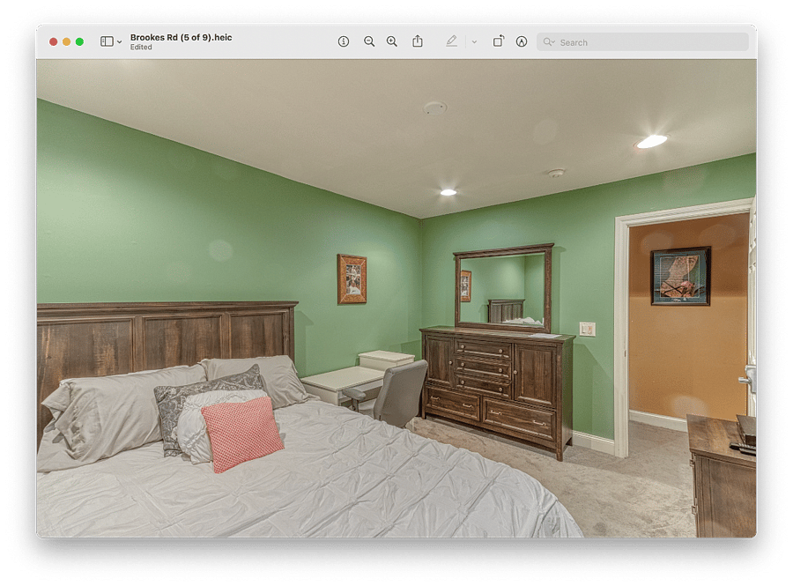Screen dimensions: 793x586
Task: Zoom out of the photo
Action: click(x=369, y=41)
